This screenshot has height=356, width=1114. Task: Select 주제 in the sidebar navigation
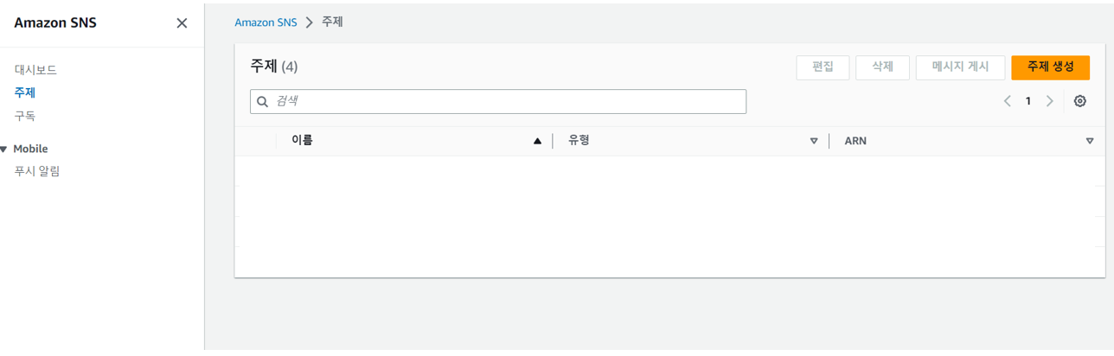pos(25,92)
